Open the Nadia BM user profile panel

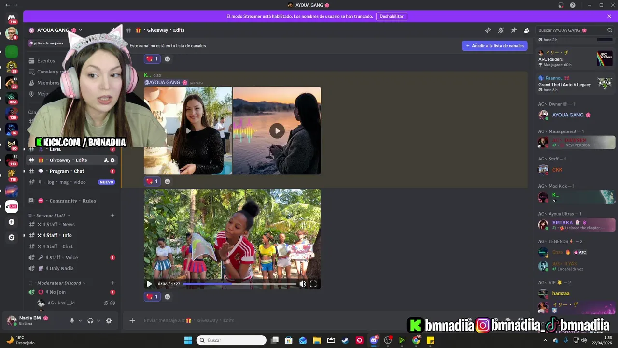[x=35, y=320]
